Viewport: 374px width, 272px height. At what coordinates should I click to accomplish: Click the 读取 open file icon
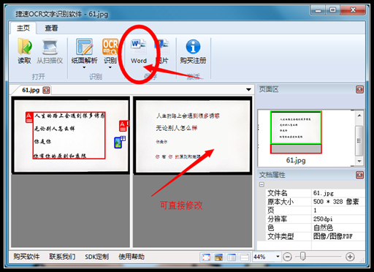(x=24, y=47)
